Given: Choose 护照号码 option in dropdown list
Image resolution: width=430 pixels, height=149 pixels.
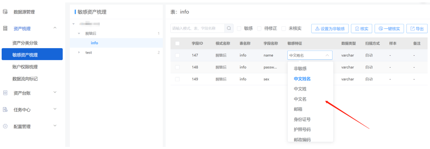Looking at the screenshot, I should point(302,129).
